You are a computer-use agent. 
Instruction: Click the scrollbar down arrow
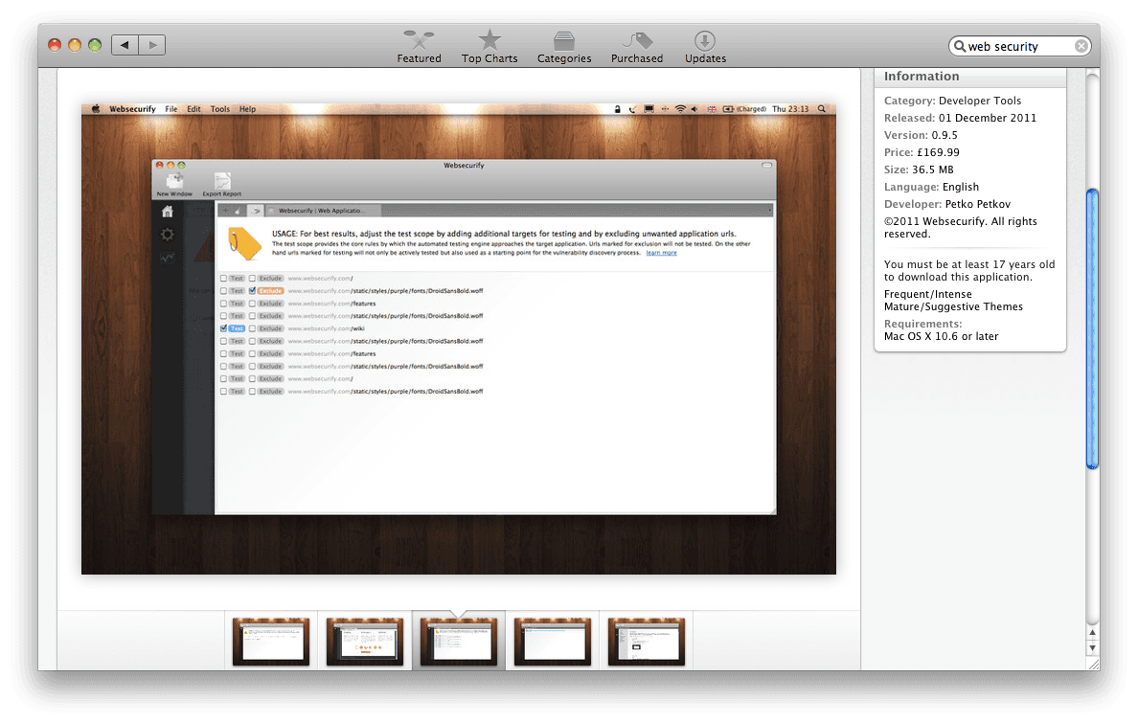(1092, 647)
